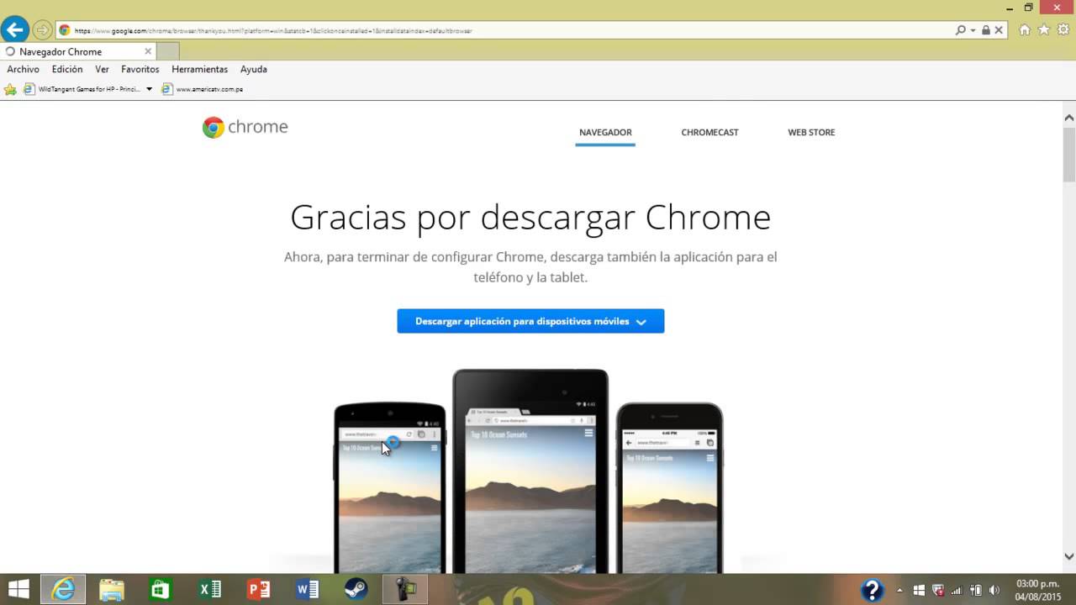The image size is (1076, 605).
Task: Click the red security shield tray icon
Action: click(x=938, y=590)
